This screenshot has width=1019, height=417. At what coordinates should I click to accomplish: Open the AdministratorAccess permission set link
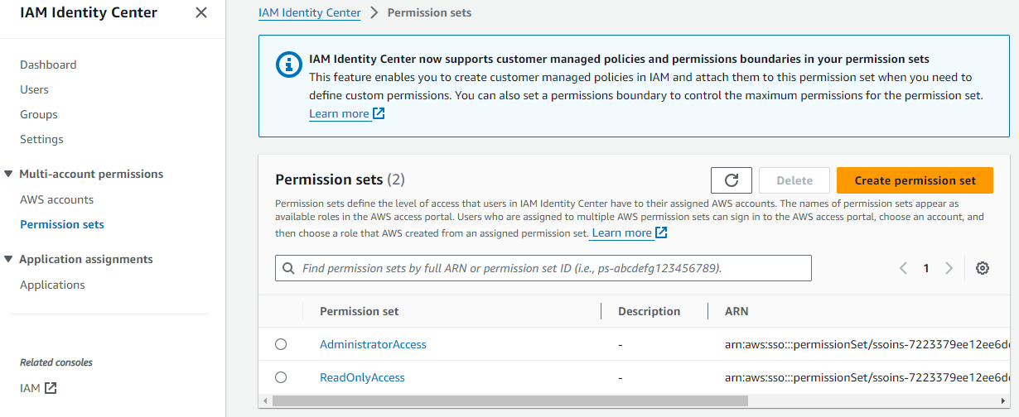(x=373, y=344)
